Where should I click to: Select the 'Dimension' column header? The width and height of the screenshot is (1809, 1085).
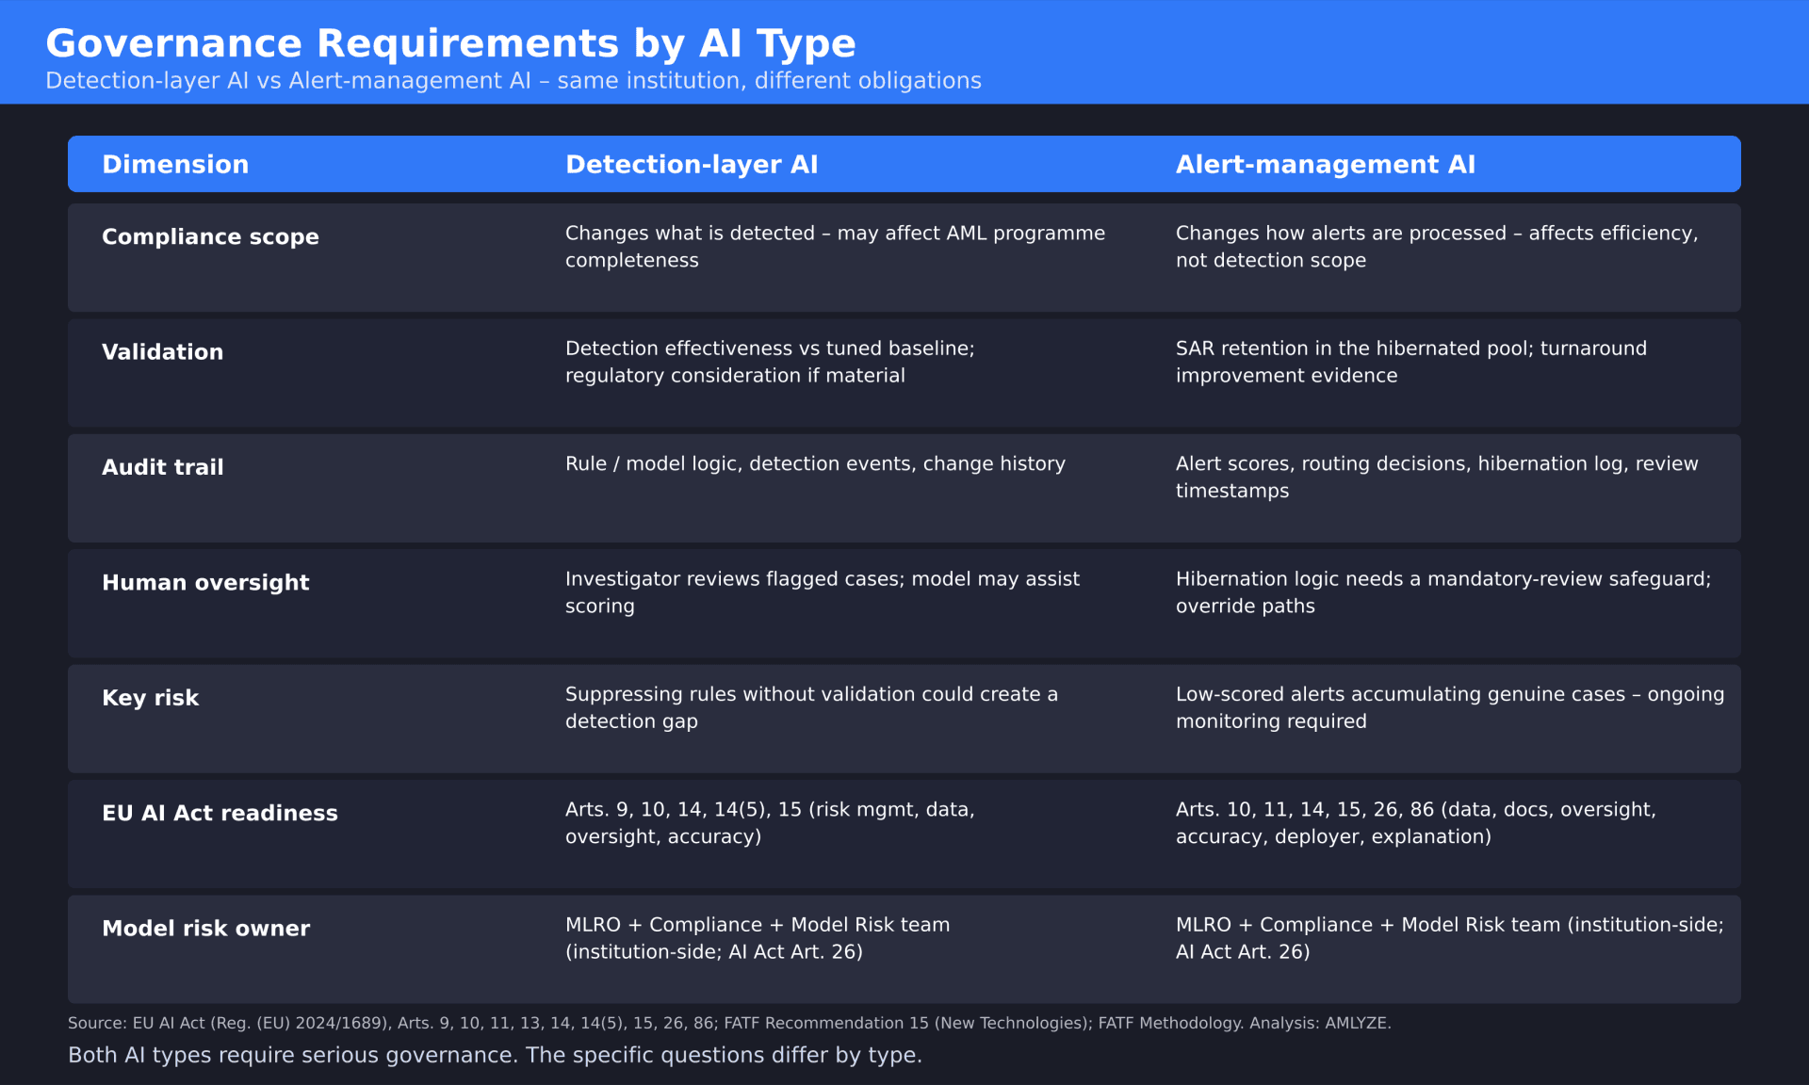pos(175,165)
